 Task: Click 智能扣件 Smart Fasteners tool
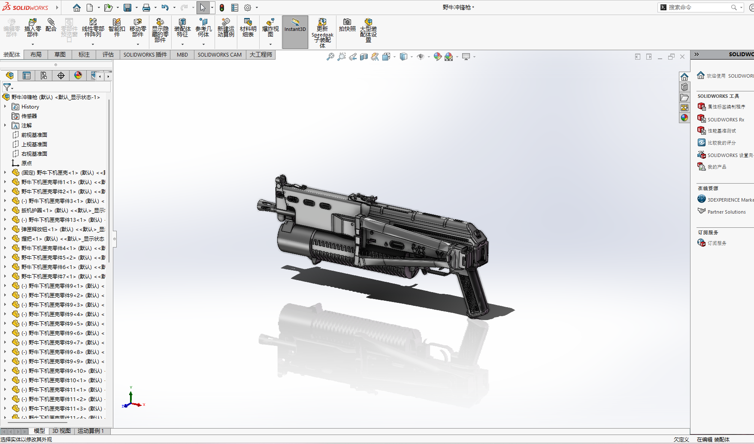(x=117, y=27)
